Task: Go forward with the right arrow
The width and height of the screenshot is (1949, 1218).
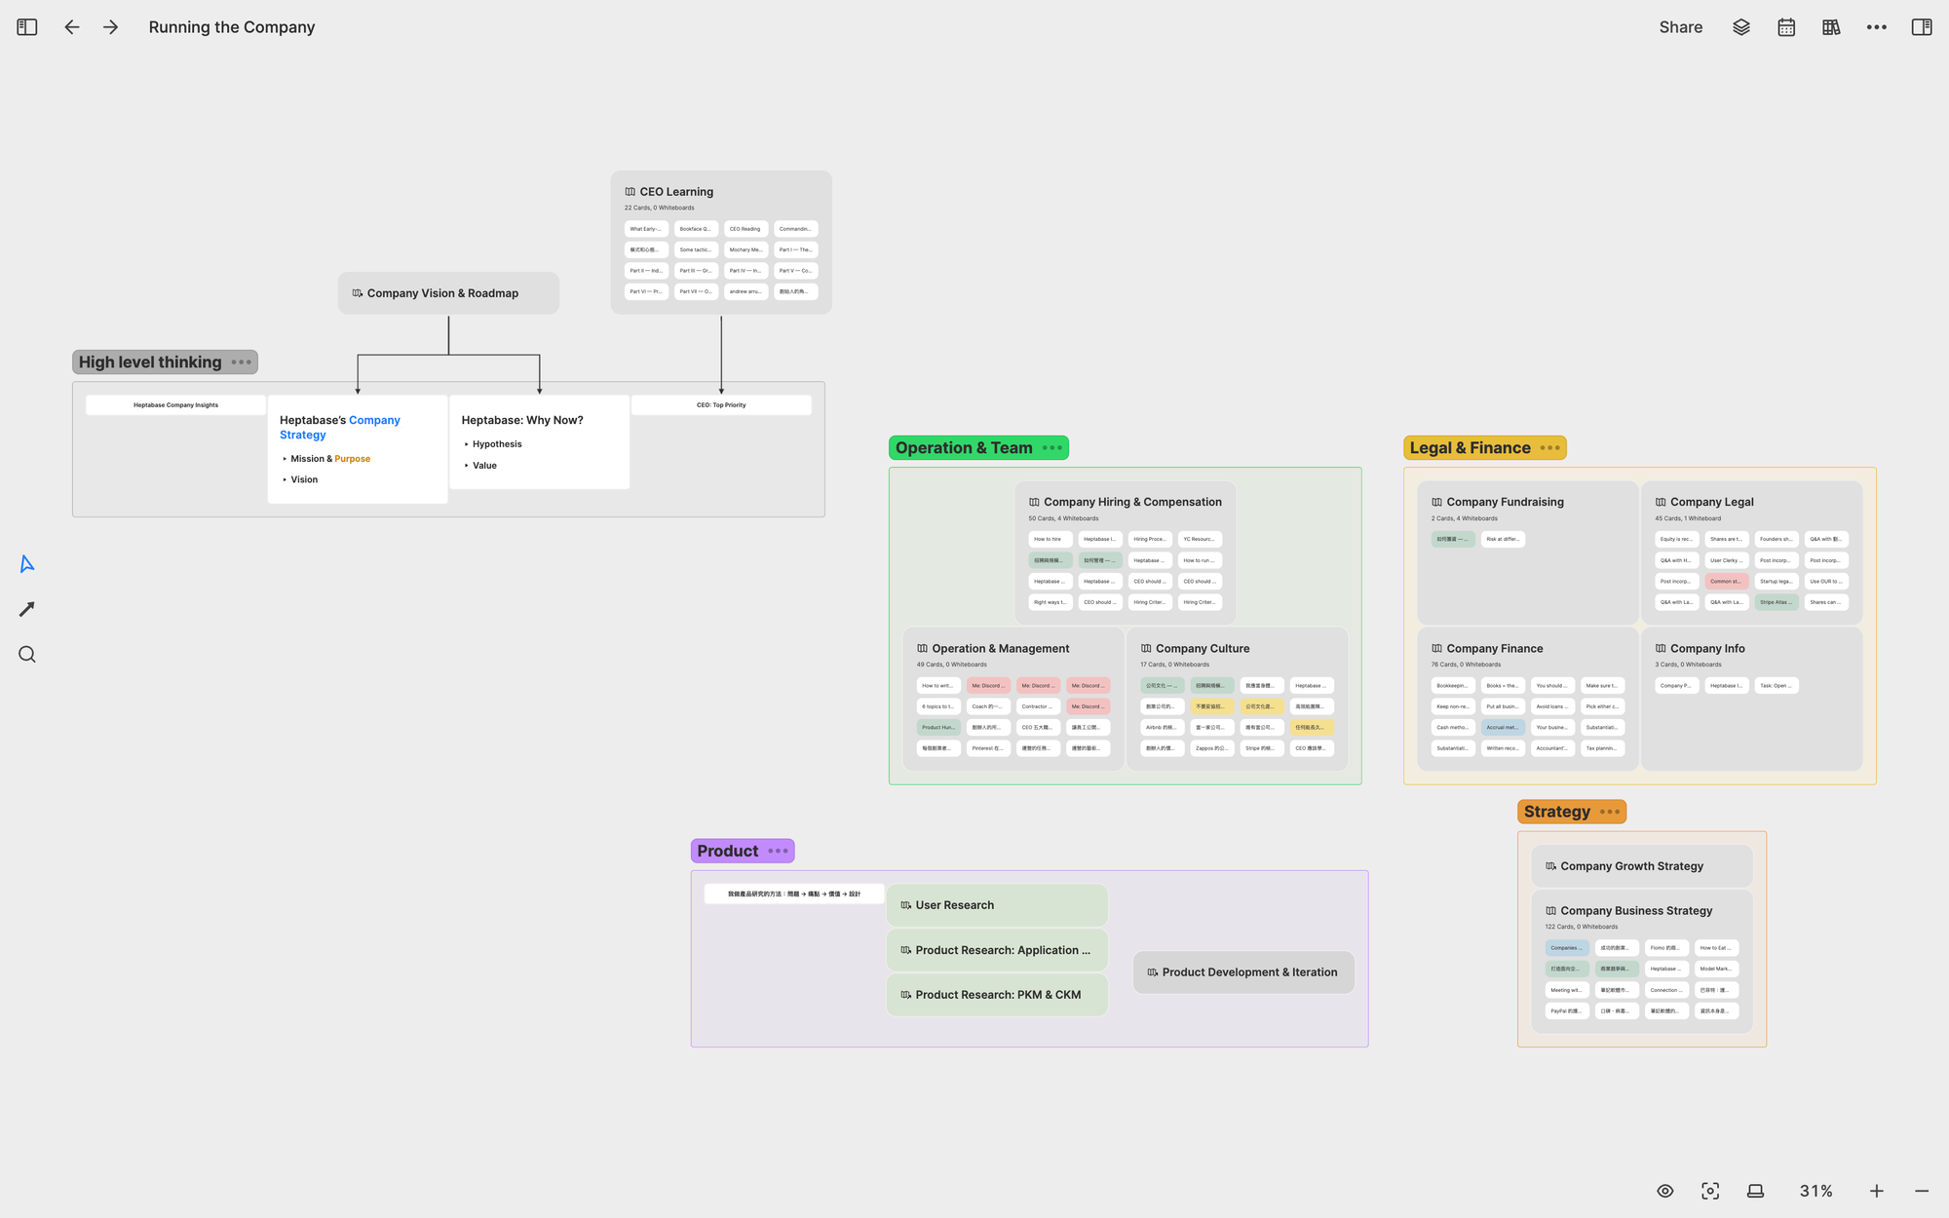Action: click(x=111, y=27)
